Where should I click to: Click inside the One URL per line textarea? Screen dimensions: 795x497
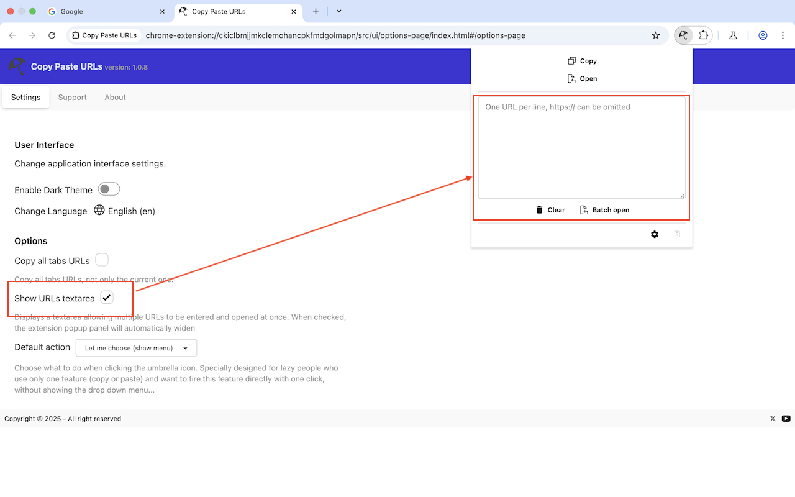[x=581, y=147]
